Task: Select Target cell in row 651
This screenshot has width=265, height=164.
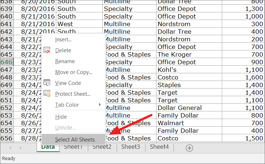Action: point(189,100)
